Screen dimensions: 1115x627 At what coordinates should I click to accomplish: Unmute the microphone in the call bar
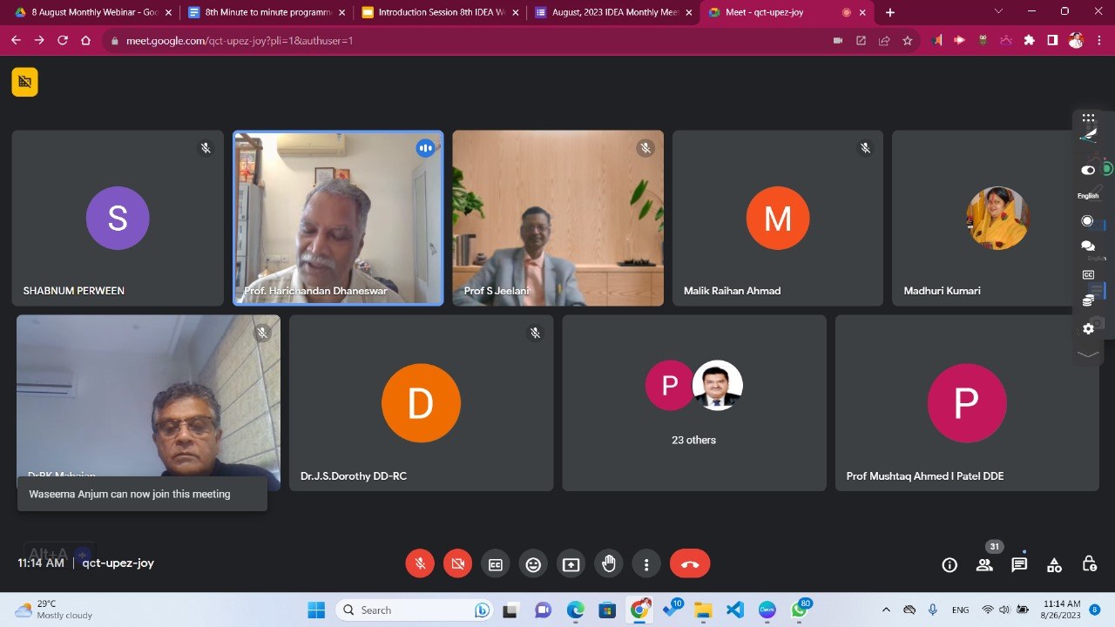[420, 564]
